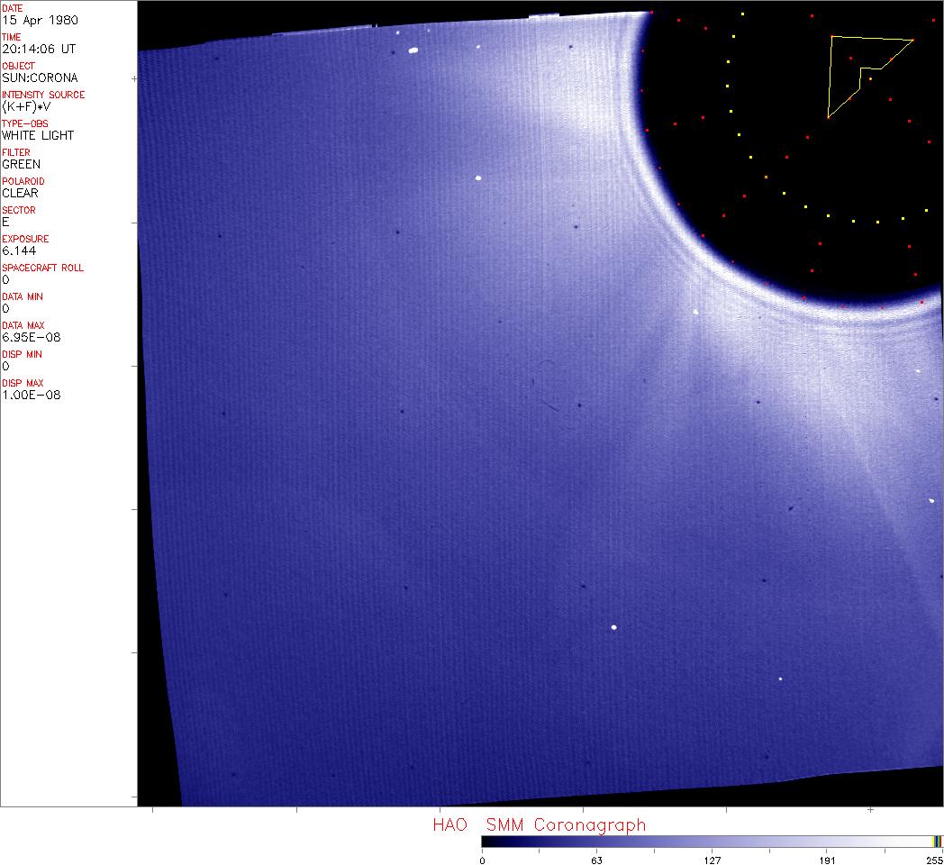Click the exposure value 6.144
Screen dimensions: 944x865
click(19, 250)
